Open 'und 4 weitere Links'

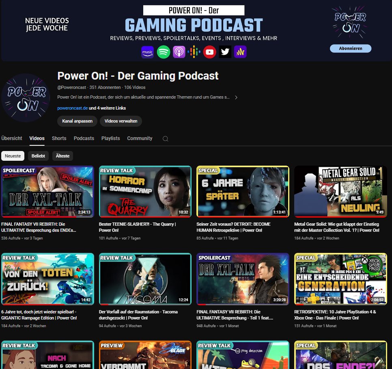(108, 108)
